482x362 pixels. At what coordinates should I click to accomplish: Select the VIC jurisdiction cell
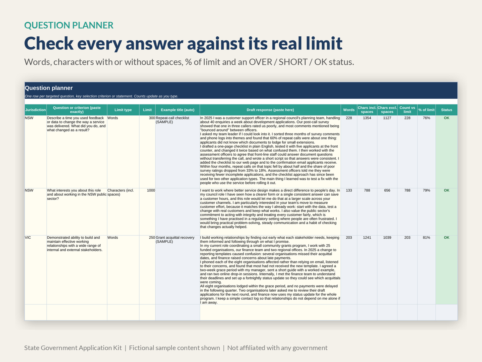[35, 270]
